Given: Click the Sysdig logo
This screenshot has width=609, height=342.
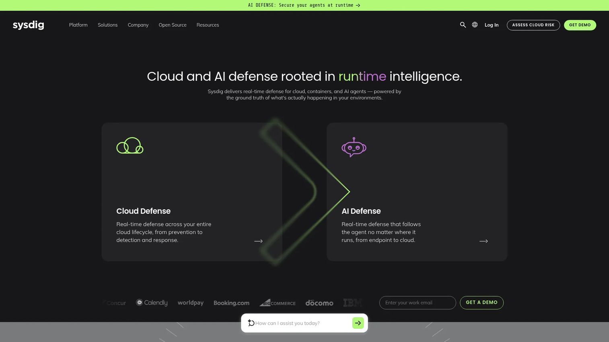Looking at the screenshot, I should 28,25.
